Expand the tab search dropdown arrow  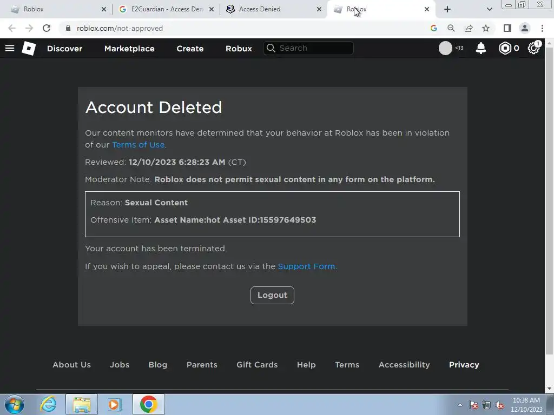[x=489, y=9]
